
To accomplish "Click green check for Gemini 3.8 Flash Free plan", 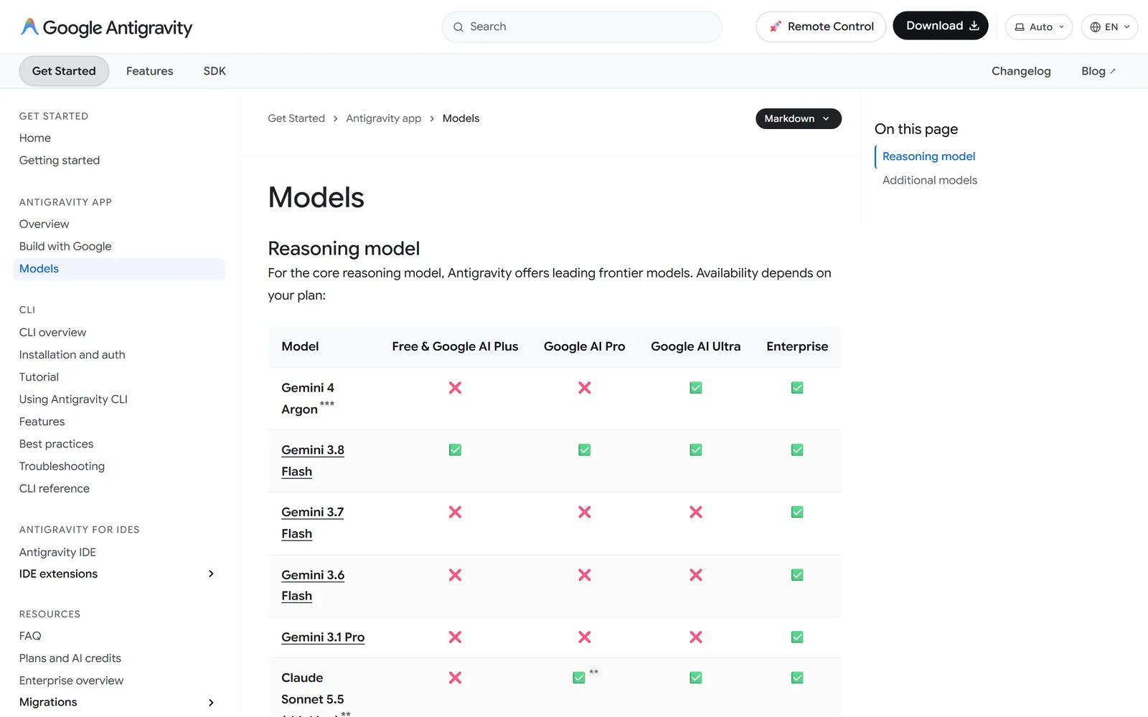I will 455,450.
